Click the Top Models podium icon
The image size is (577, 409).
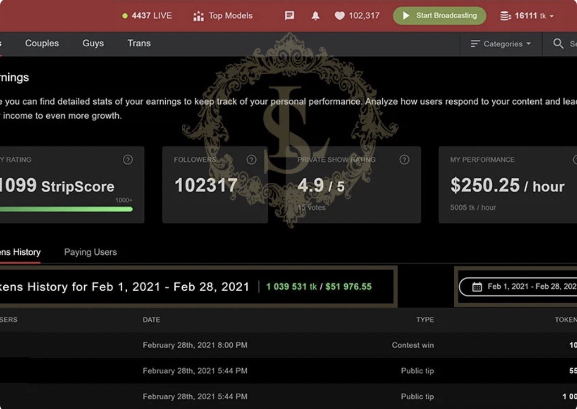pos(198,16)
